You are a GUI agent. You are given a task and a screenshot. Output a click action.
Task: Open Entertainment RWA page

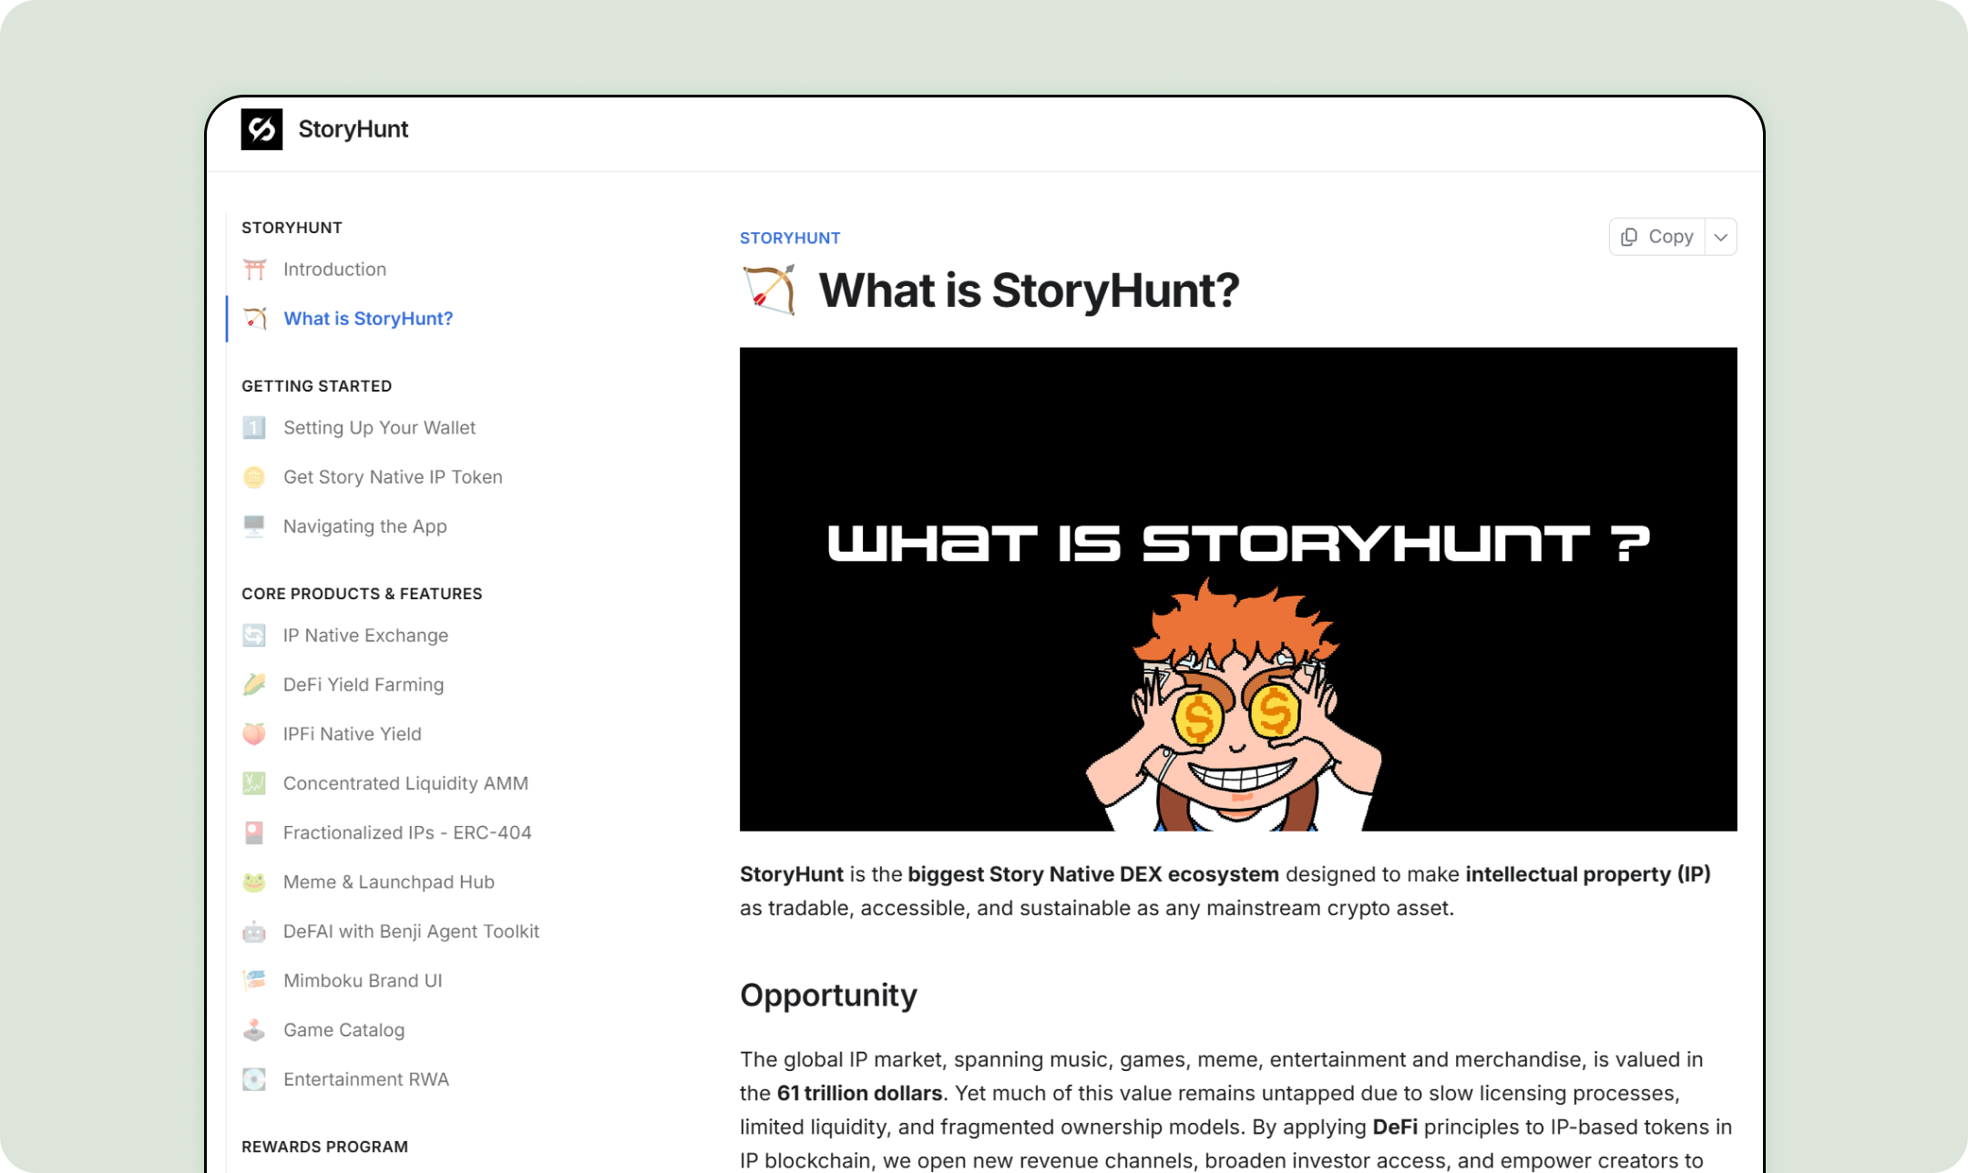click(x=365, y=1079)
